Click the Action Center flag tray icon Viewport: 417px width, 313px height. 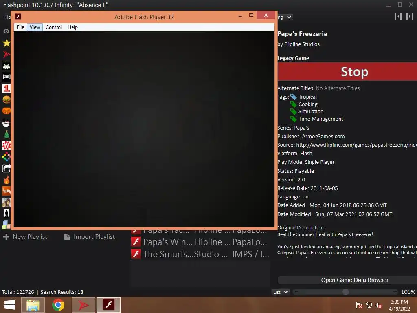359,305
